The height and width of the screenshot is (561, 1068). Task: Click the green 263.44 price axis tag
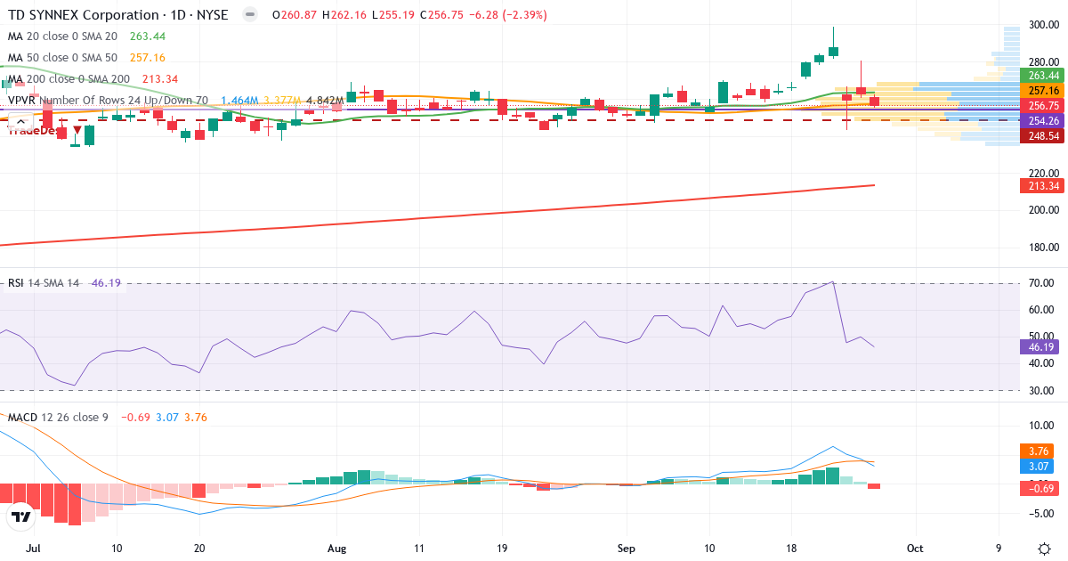coord(1040,76)
